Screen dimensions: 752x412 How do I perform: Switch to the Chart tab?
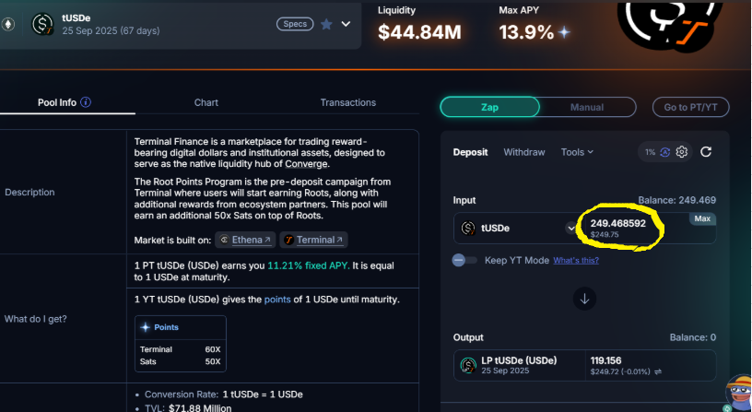[x=206, y=102]
